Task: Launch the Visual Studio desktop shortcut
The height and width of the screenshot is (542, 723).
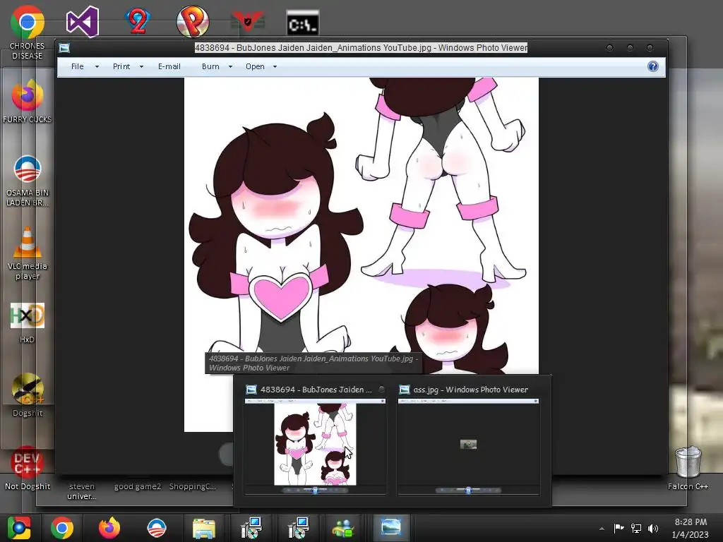Action: click(83, 22)
